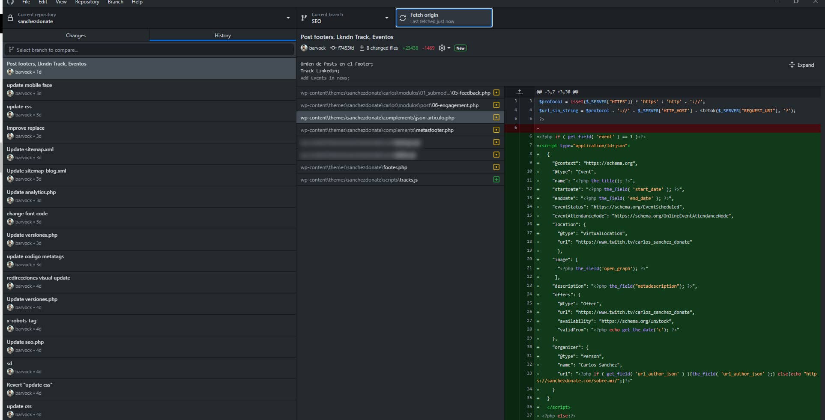825x420 pixels.
Task: Click the Fetch origin sync arrows icon
Action: [403, 18]
